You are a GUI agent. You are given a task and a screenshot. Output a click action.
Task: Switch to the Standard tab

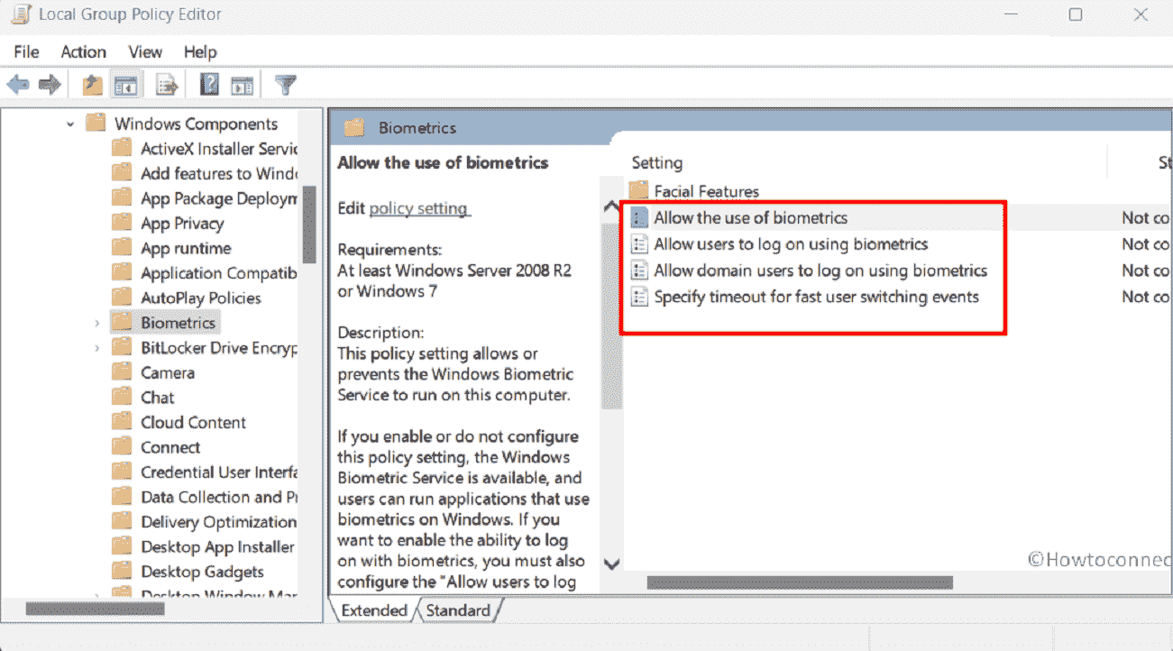pos(458,610)
